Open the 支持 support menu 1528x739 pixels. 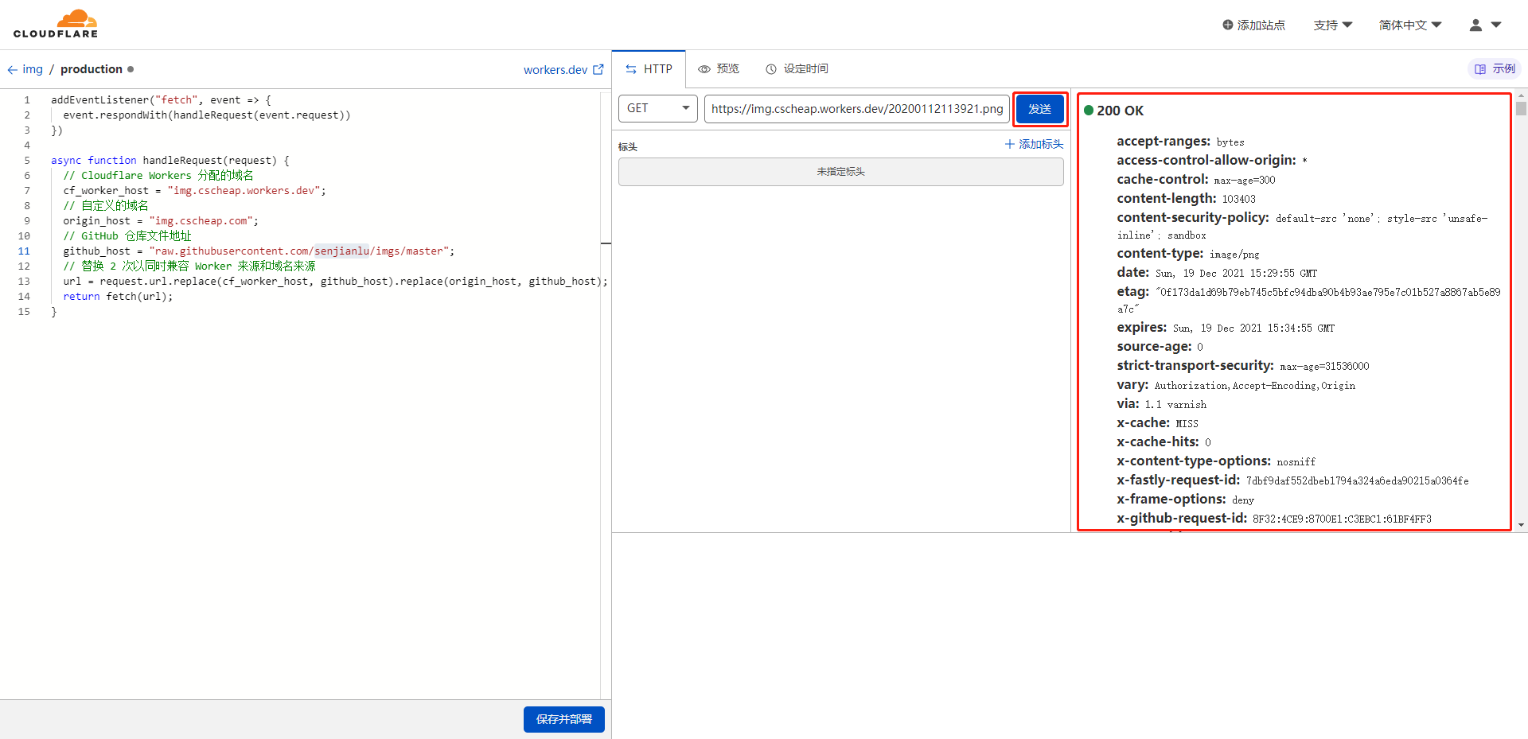point(1333,25)
